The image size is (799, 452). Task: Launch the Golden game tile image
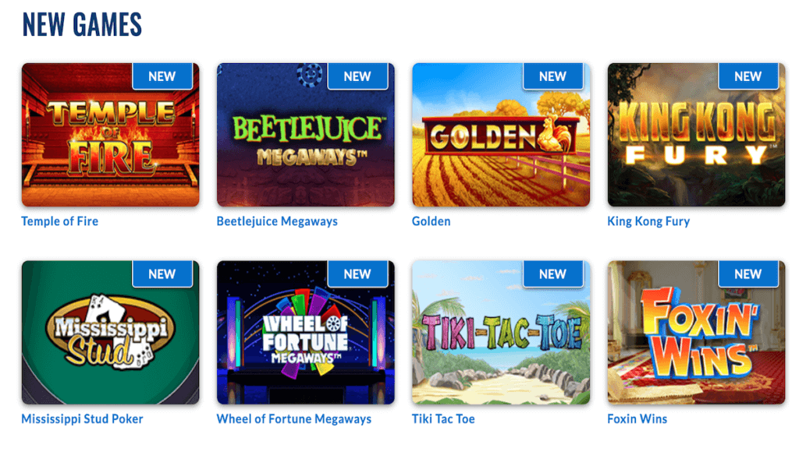coord(501,135)
